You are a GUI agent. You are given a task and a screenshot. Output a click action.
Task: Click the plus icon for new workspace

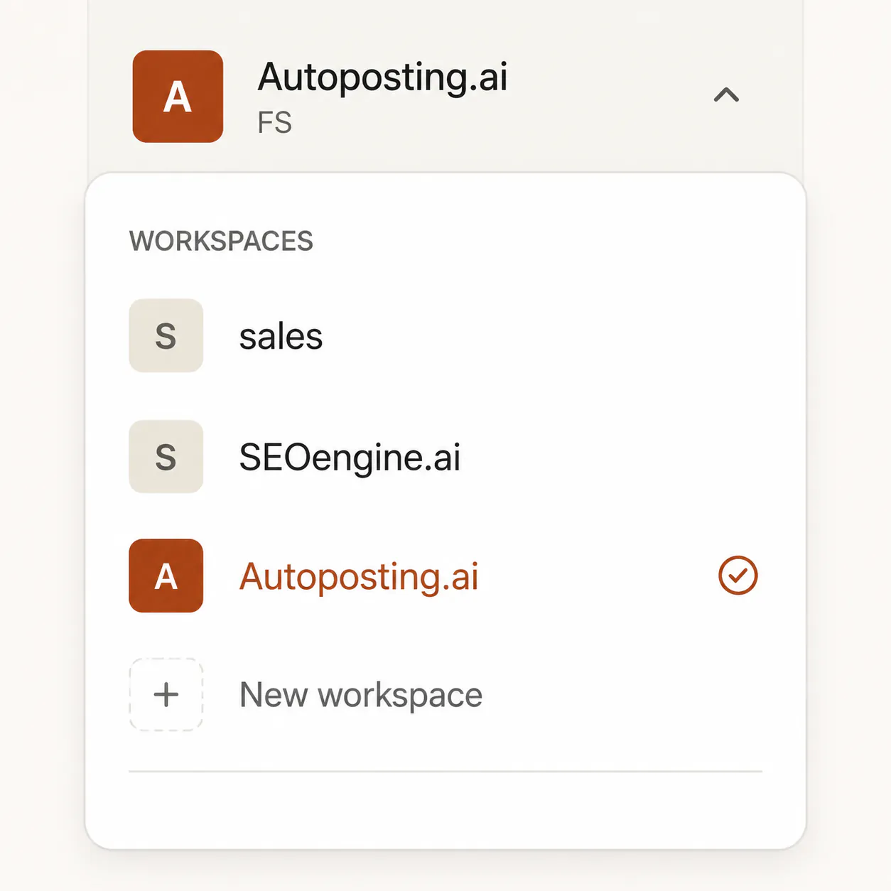click(166, 694)
